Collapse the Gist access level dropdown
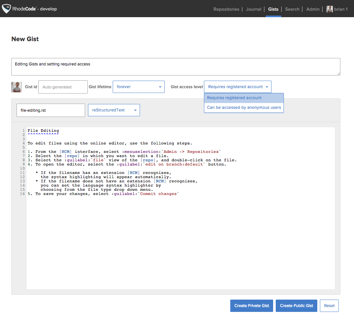 click(x=237, y=87)
